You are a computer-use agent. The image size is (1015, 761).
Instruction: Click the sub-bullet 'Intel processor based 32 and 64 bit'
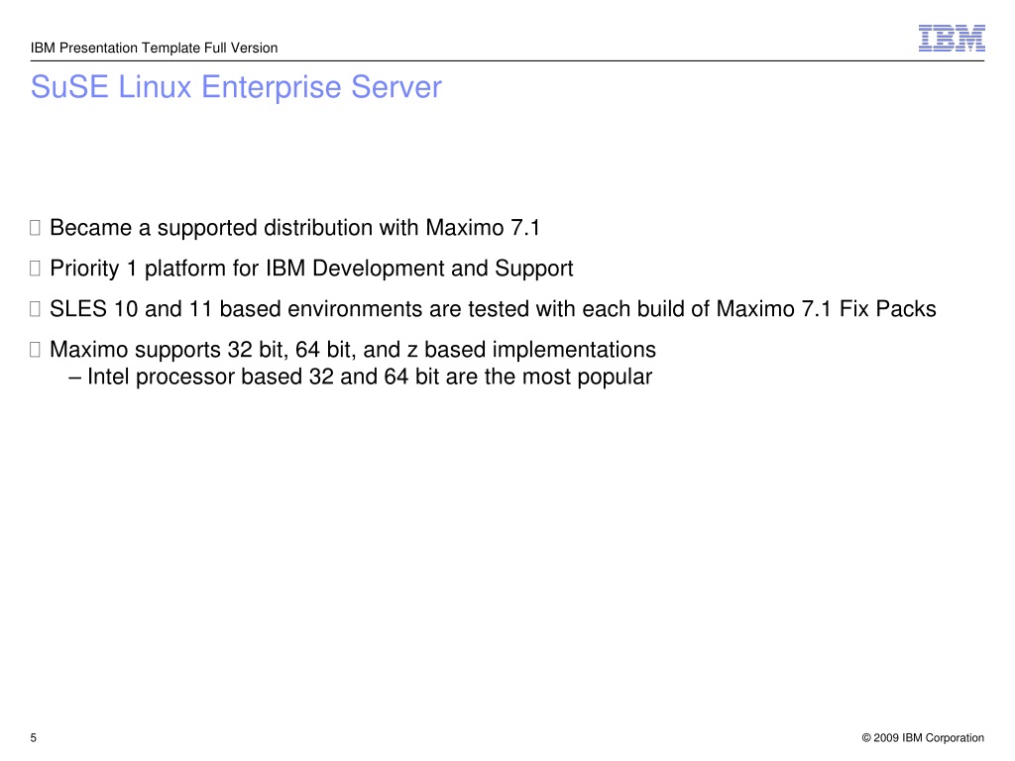[361, 377]
